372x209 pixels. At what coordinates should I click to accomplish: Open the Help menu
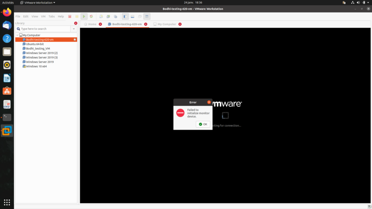tap(61, 16)
